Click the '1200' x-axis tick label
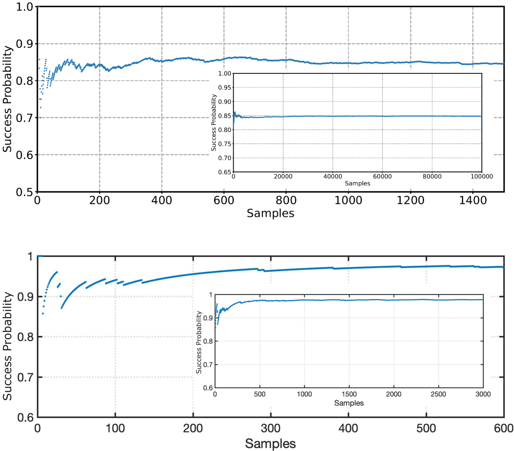Viewport: 514px width, 451px height. click(410, 200)
